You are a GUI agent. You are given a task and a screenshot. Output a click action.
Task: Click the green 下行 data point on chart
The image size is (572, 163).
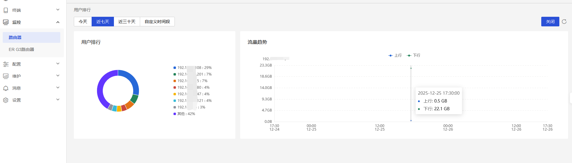(411, 68)
